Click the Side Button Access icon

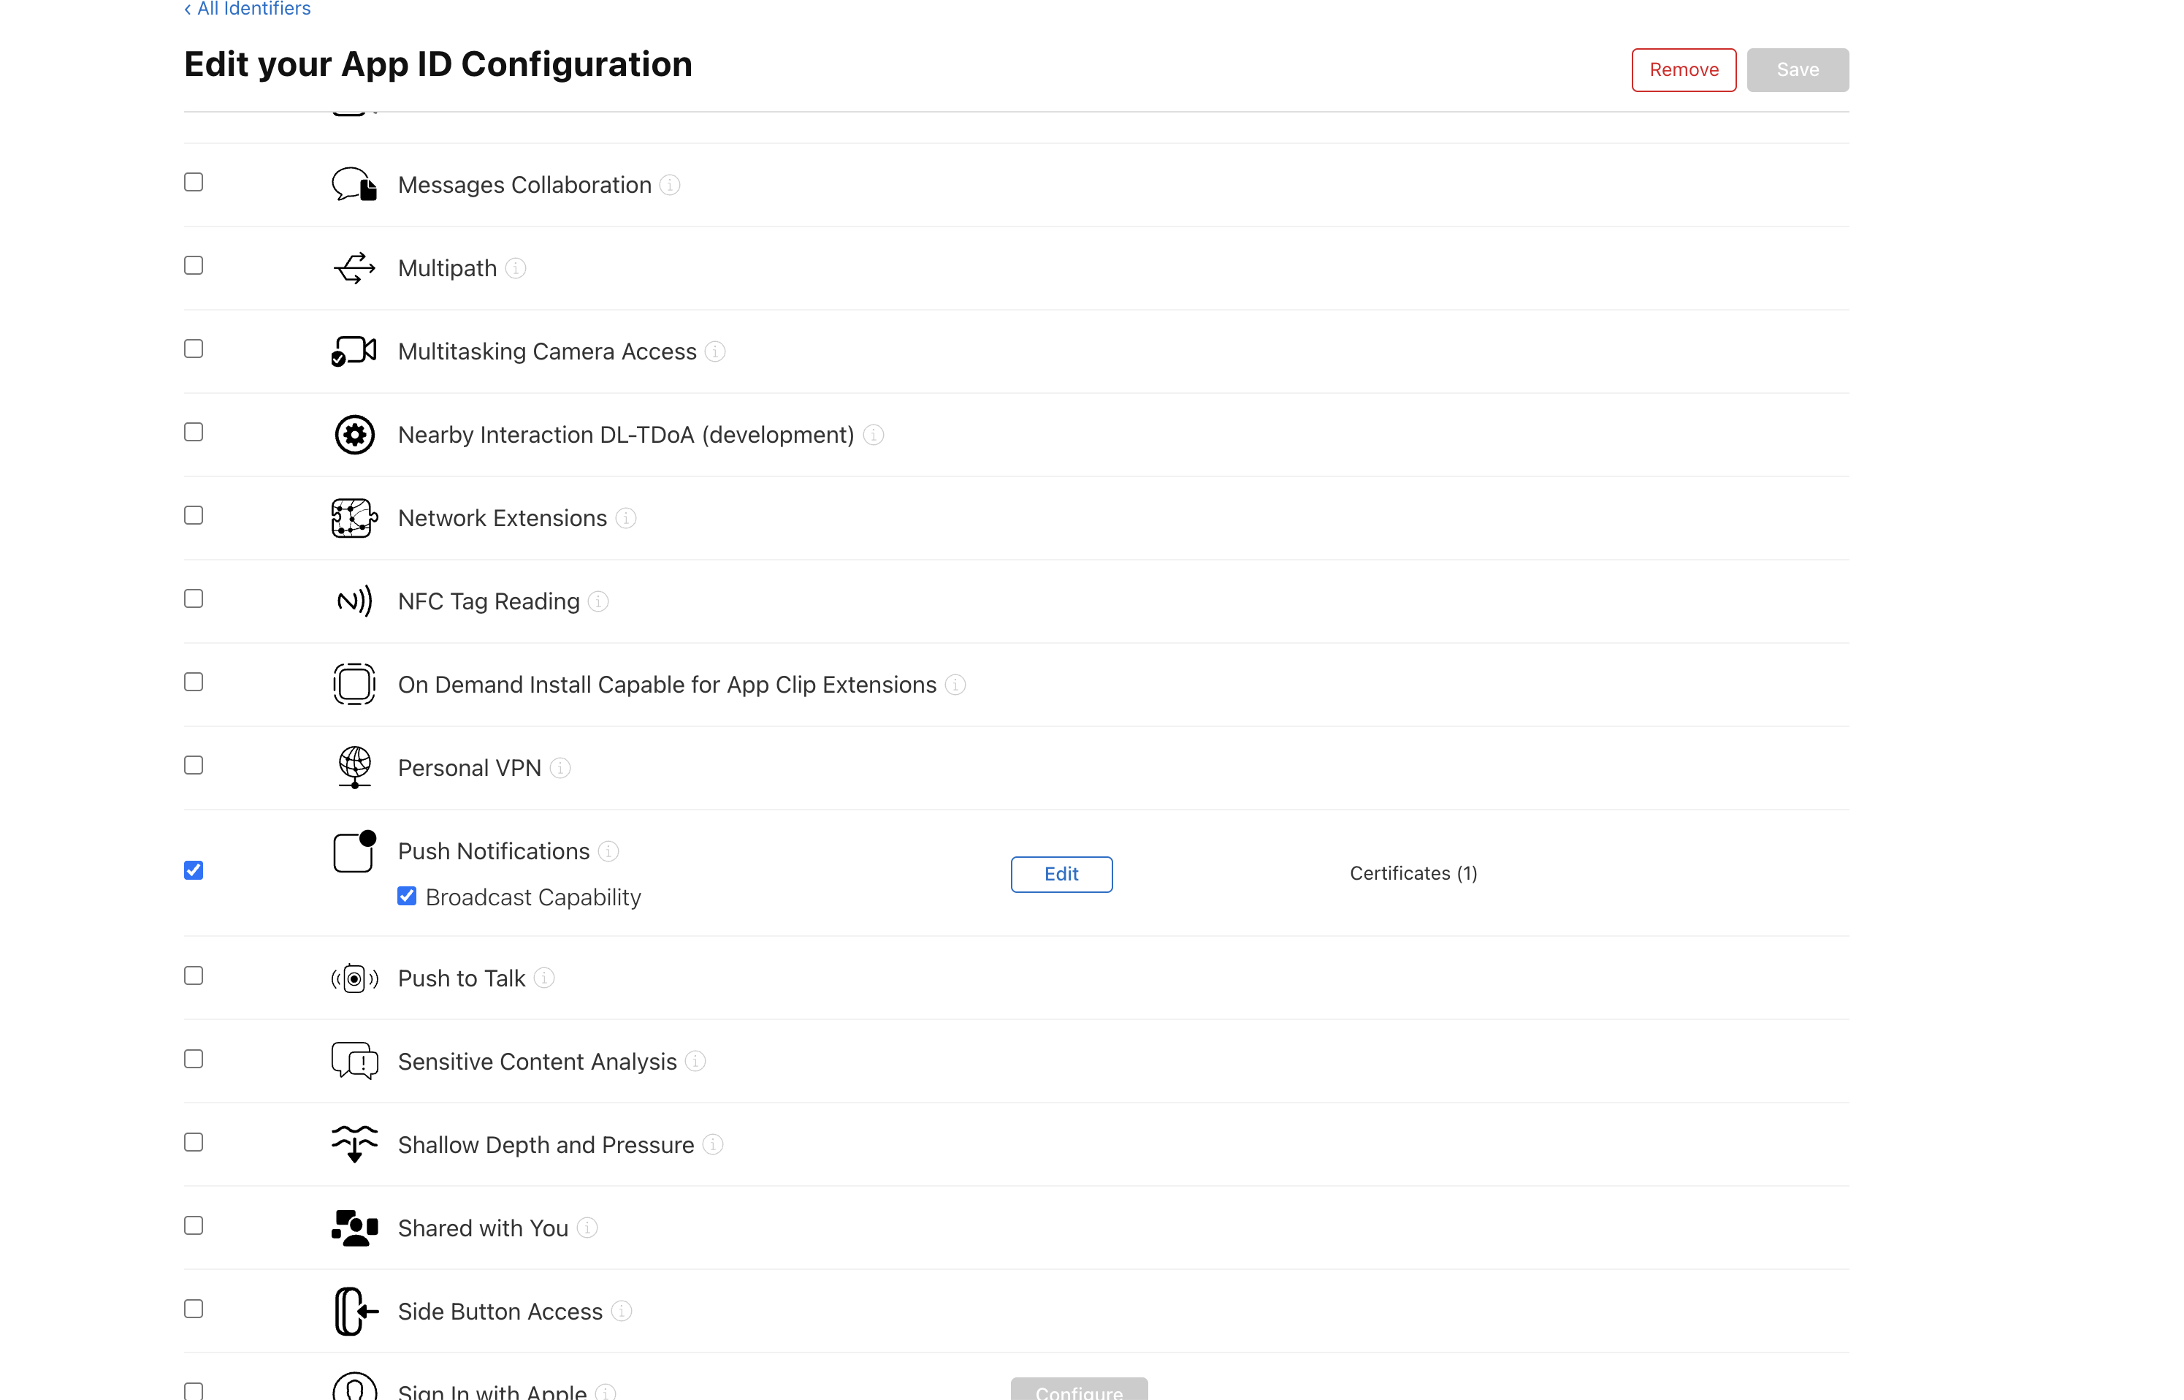354,1311
